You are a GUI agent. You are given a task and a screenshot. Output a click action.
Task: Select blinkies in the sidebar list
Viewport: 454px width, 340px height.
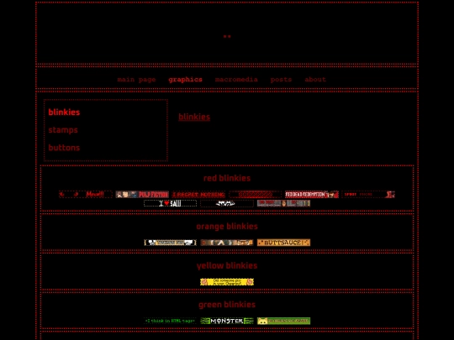[64, 112]
